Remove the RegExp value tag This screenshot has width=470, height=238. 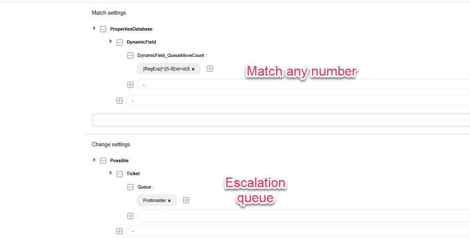(193, 69)
